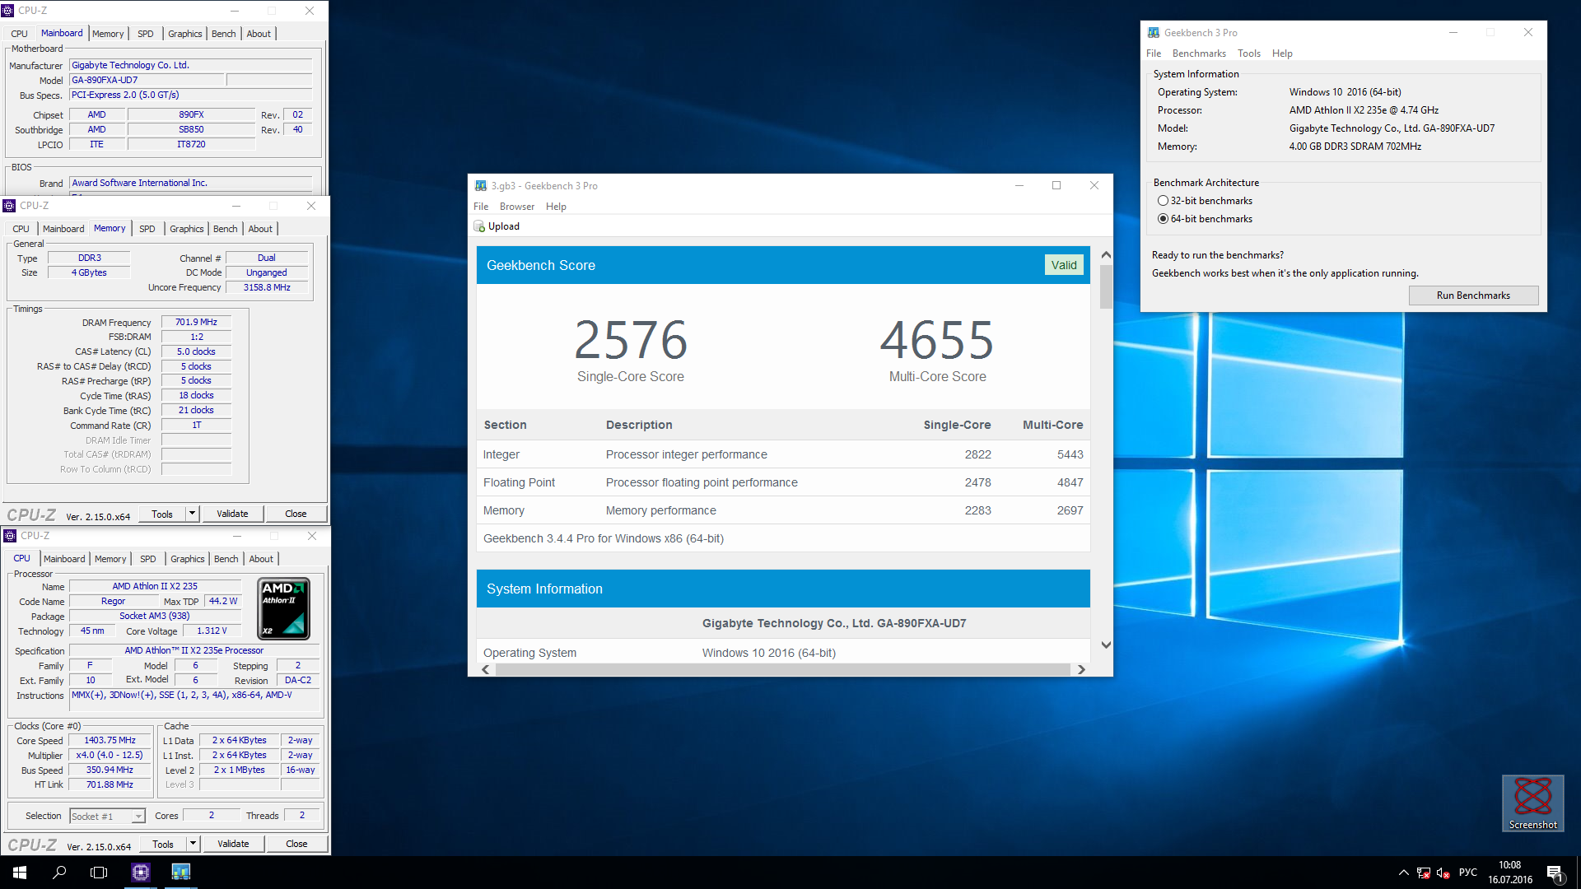The image size is (1581, 889).
Task: Click the Memory performance results row
Action: 783,510
